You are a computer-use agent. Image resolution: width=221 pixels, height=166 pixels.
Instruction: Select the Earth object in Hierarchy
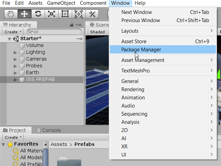pyautogui.click(x=32, y=72)
